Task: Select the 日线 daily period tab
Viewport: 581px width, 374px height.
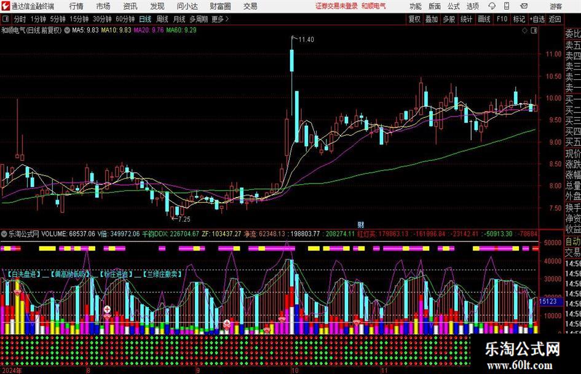Action: tap(145, 19)
